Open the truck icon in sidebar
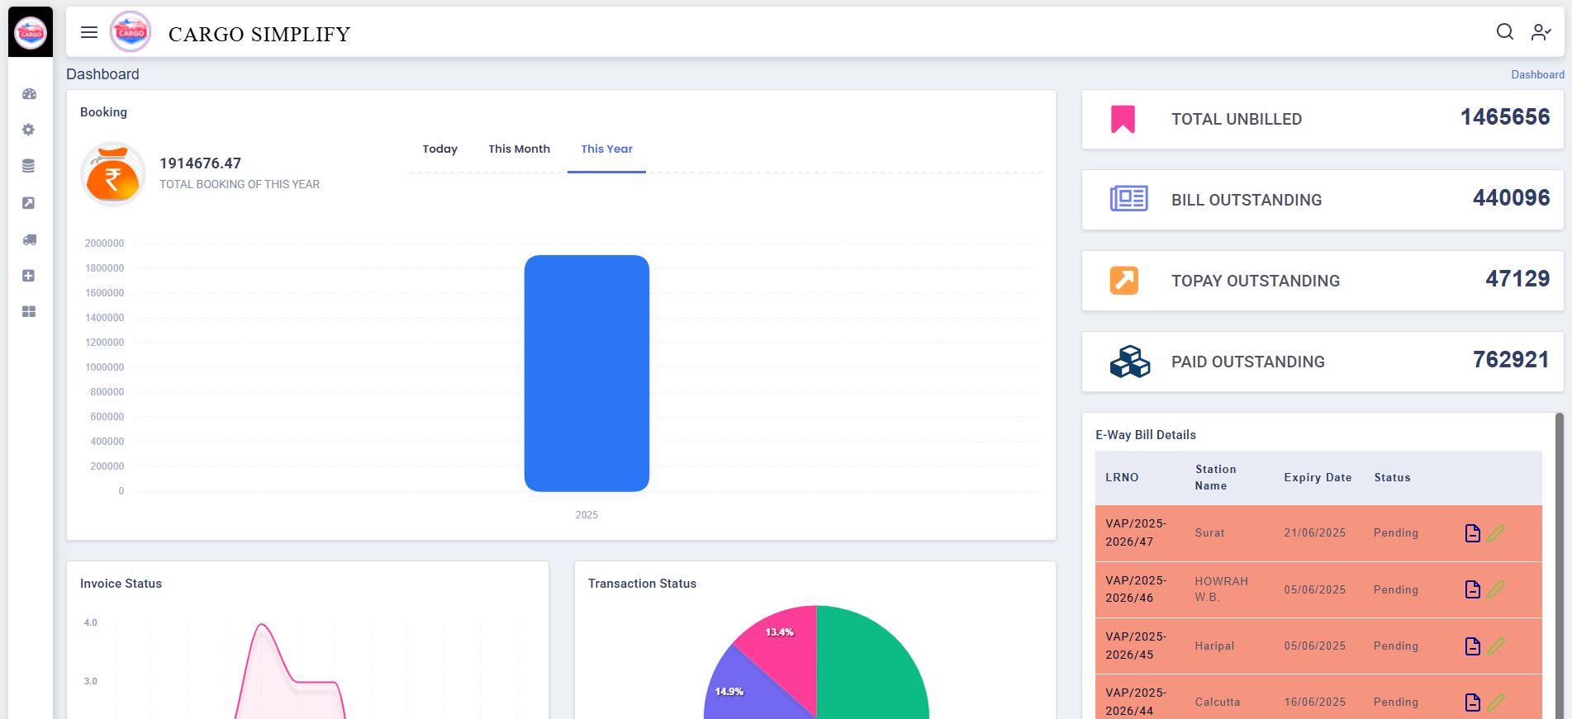Image resolution: width=1572 pixels, height=719 pixels. point(29,239)
